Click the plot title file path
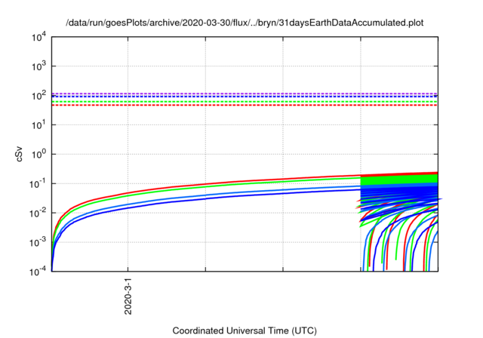 245,23
